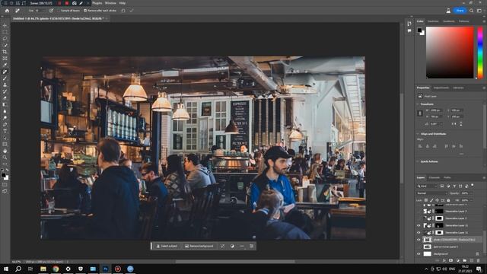Select the Gradient tool
The image size is (487, 274).
5,105
